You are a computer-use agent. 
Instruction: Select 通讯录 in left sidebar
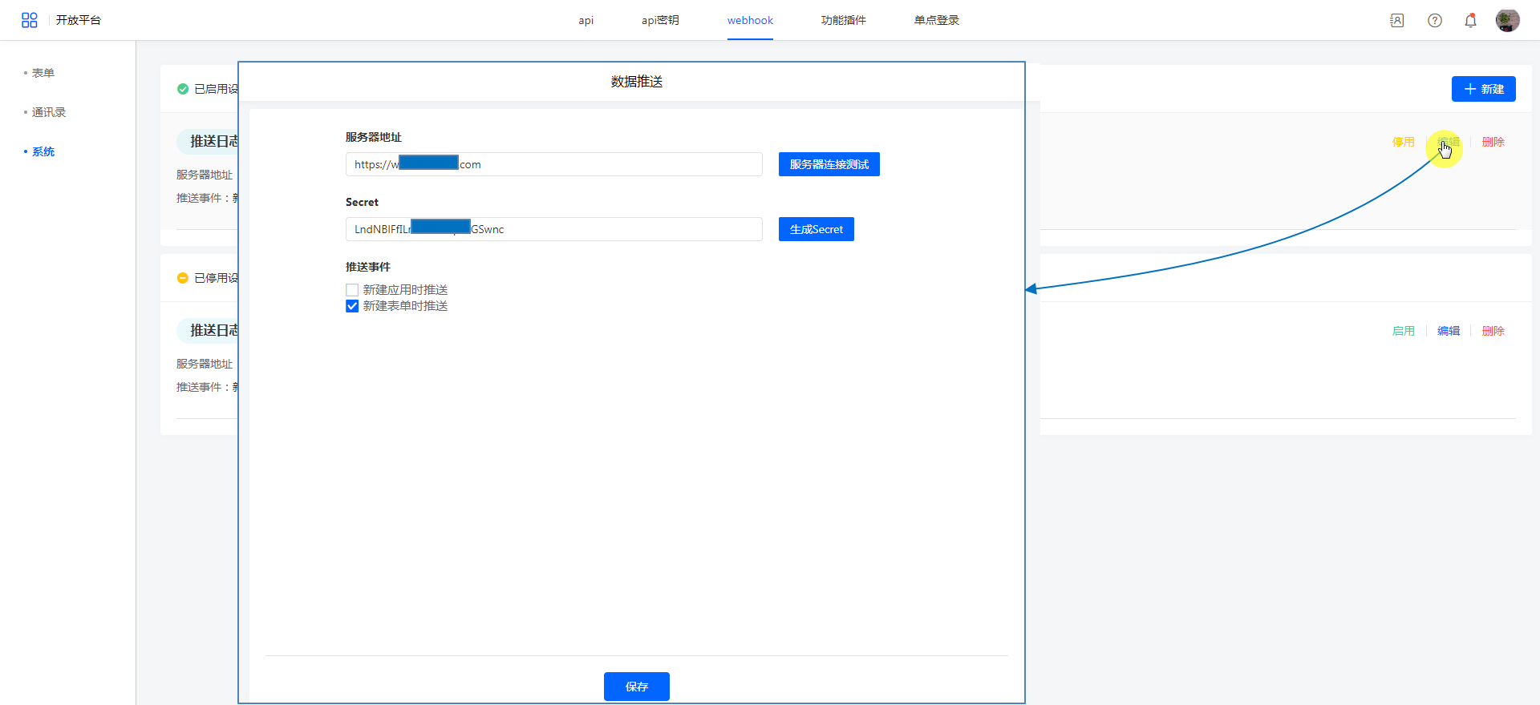[x=49, y=112]
